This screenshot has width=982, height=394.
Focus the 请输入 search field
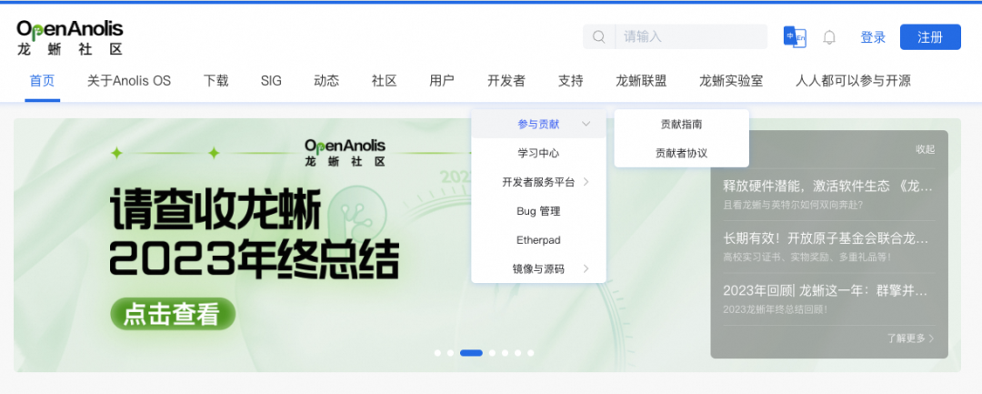point(691,37)
